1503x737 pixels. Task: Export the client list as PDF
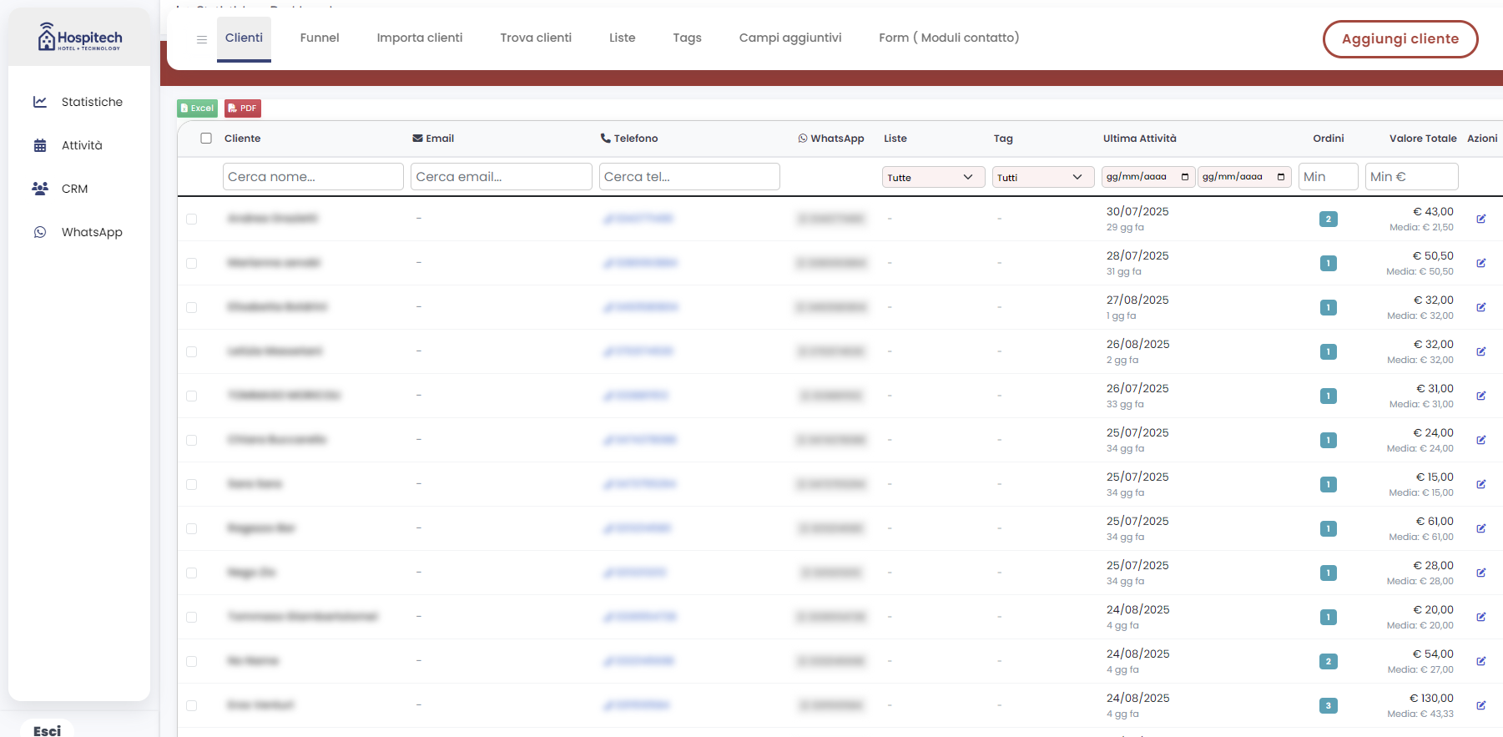[x=243, y=109]
